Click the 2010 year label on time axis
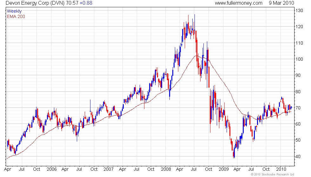This screenshot has height=177, width=311. coord(281,169)
